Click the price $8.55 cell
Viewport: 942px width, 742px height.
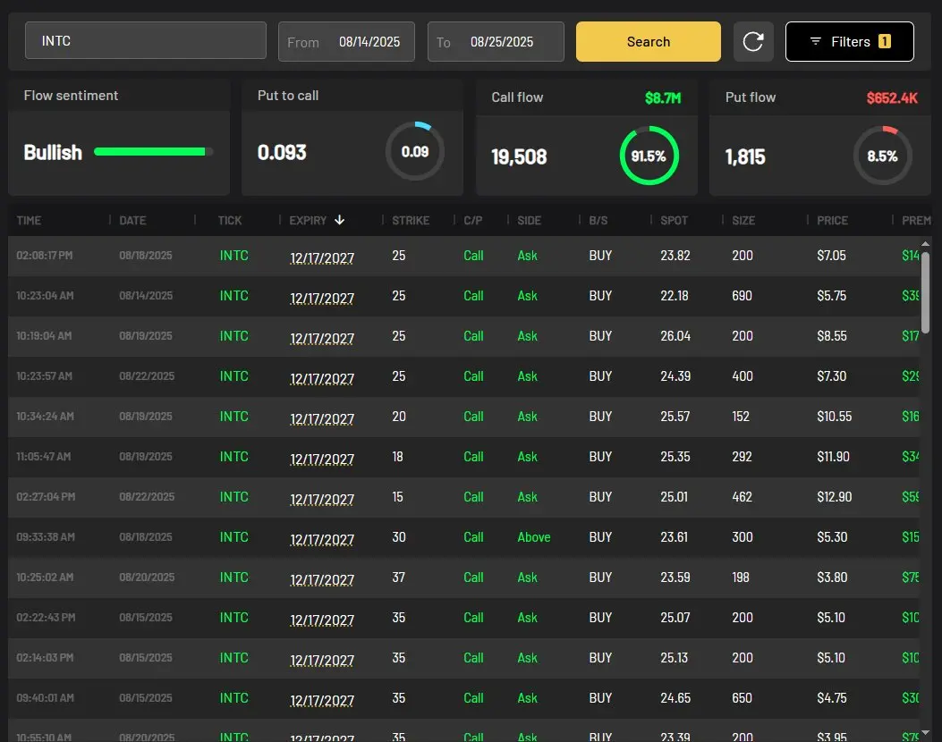(x=831, y=336)
